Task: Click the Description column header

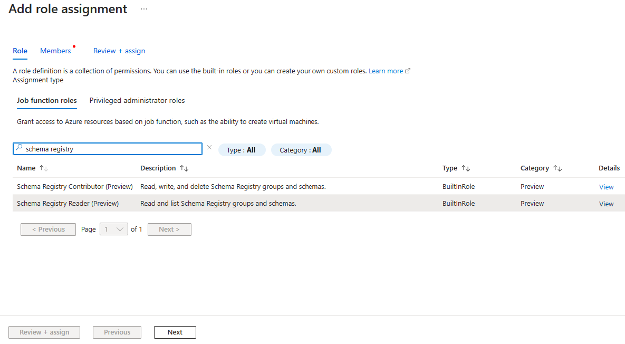Action: [158, 168]
